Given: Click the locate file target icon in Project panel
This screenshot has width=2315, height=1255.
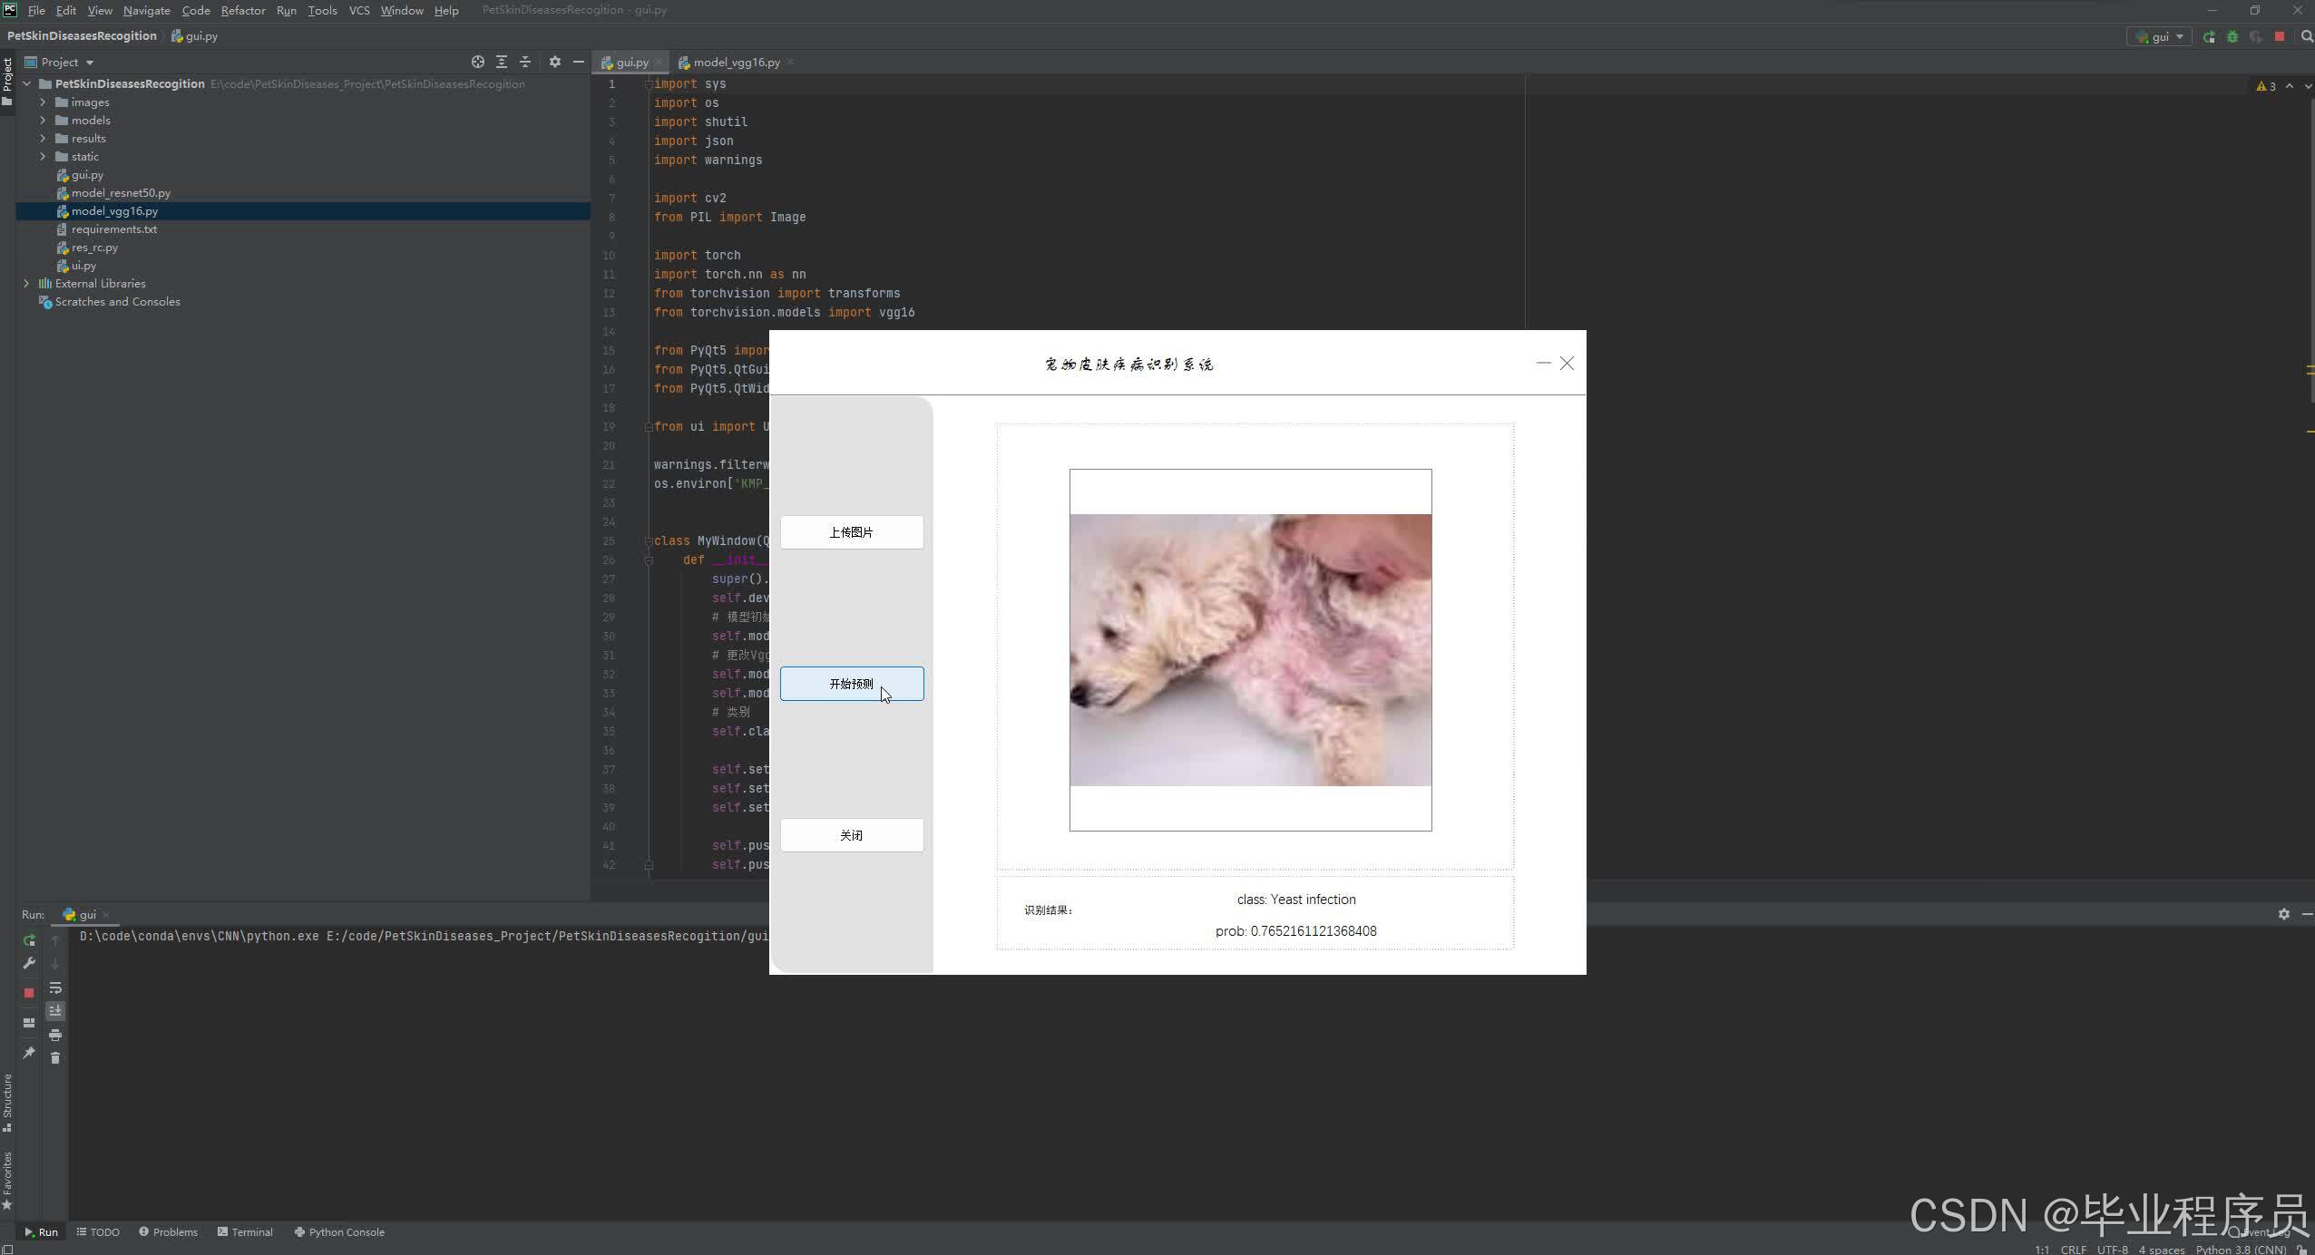Looking at the screenshot, I should [478, 63].
